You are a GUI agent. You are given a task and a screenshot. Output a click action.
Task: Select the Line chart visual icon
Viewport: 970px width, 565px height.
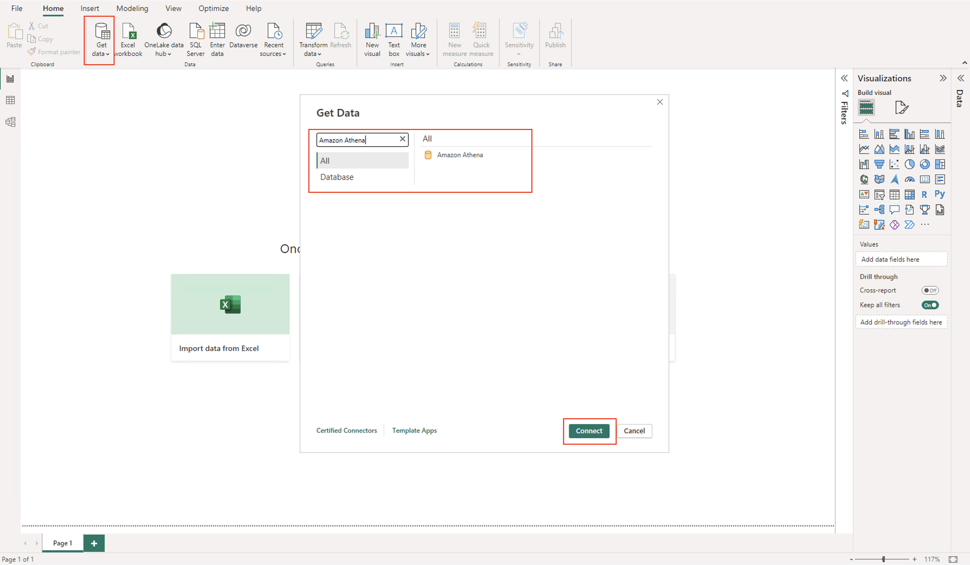[x=864, y=149]
